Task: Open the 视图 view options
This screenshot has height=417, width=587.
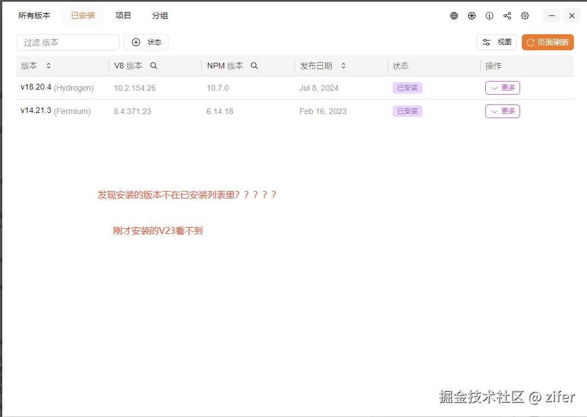Action: tap(496, 42)
